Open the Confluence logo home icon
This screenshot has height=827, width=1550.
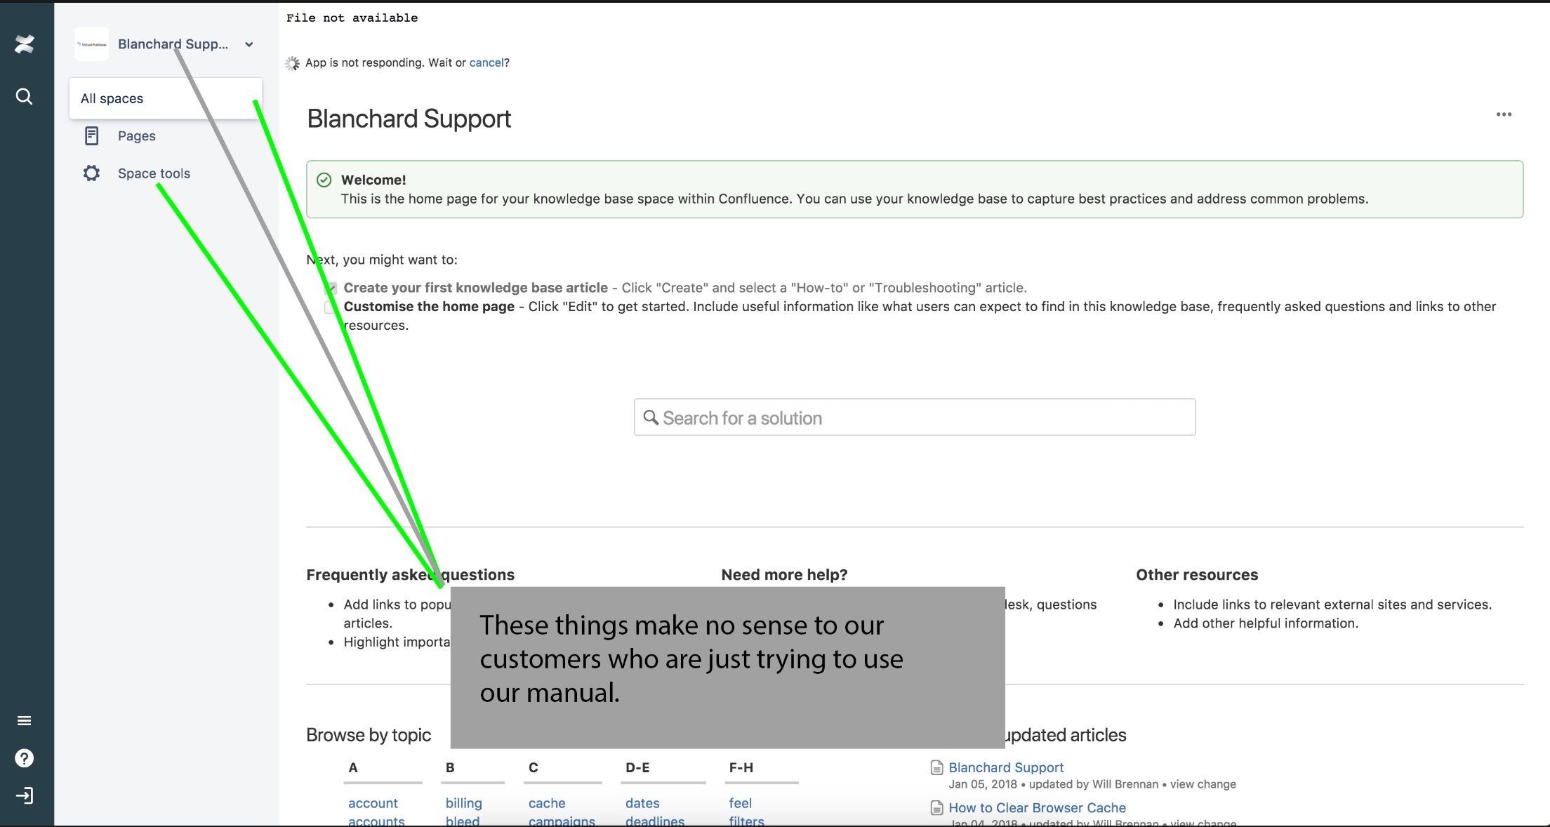pyautogui.click(x=25, y=44)
